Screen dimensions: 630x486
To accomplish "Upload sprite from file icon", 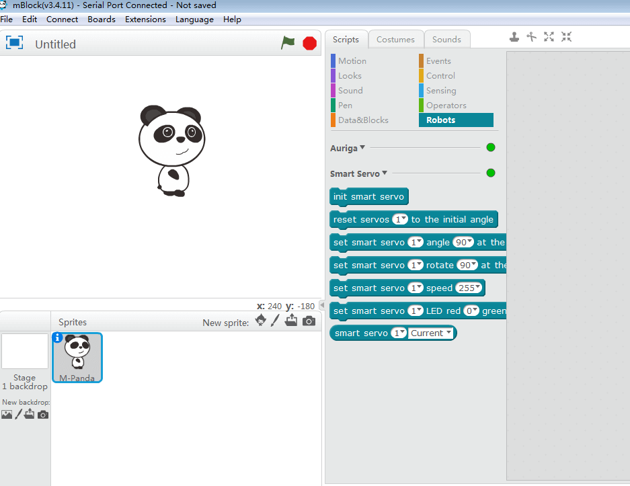I will tap(291, 321).
